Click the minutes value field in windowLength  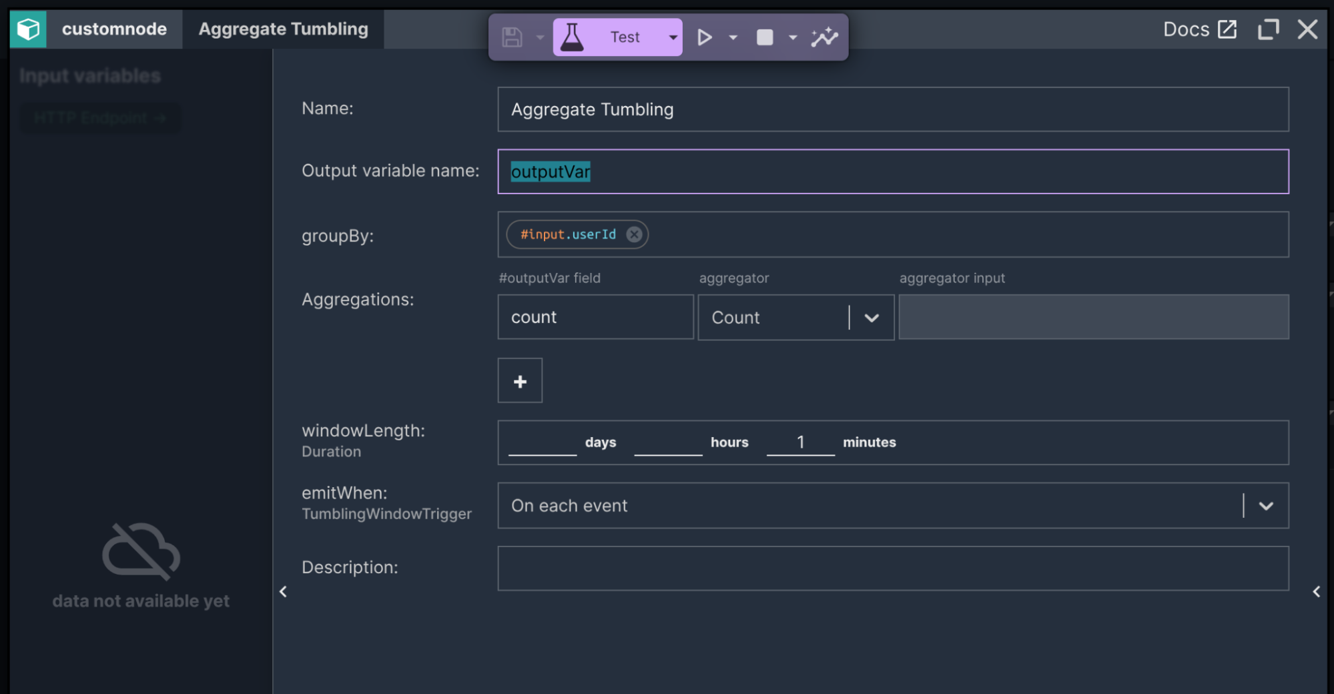pos(800,442)
